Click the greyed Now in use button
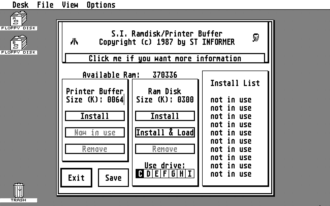The height and width of the screenshot is (206, 330). (95, 132)
